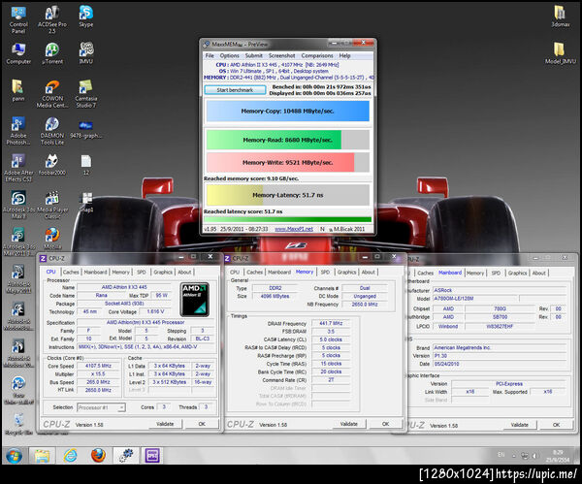Open Graphics tab in right CPU-Z window
The height and width of the screenshot is (484, 582).
click(x=517, y=273)
